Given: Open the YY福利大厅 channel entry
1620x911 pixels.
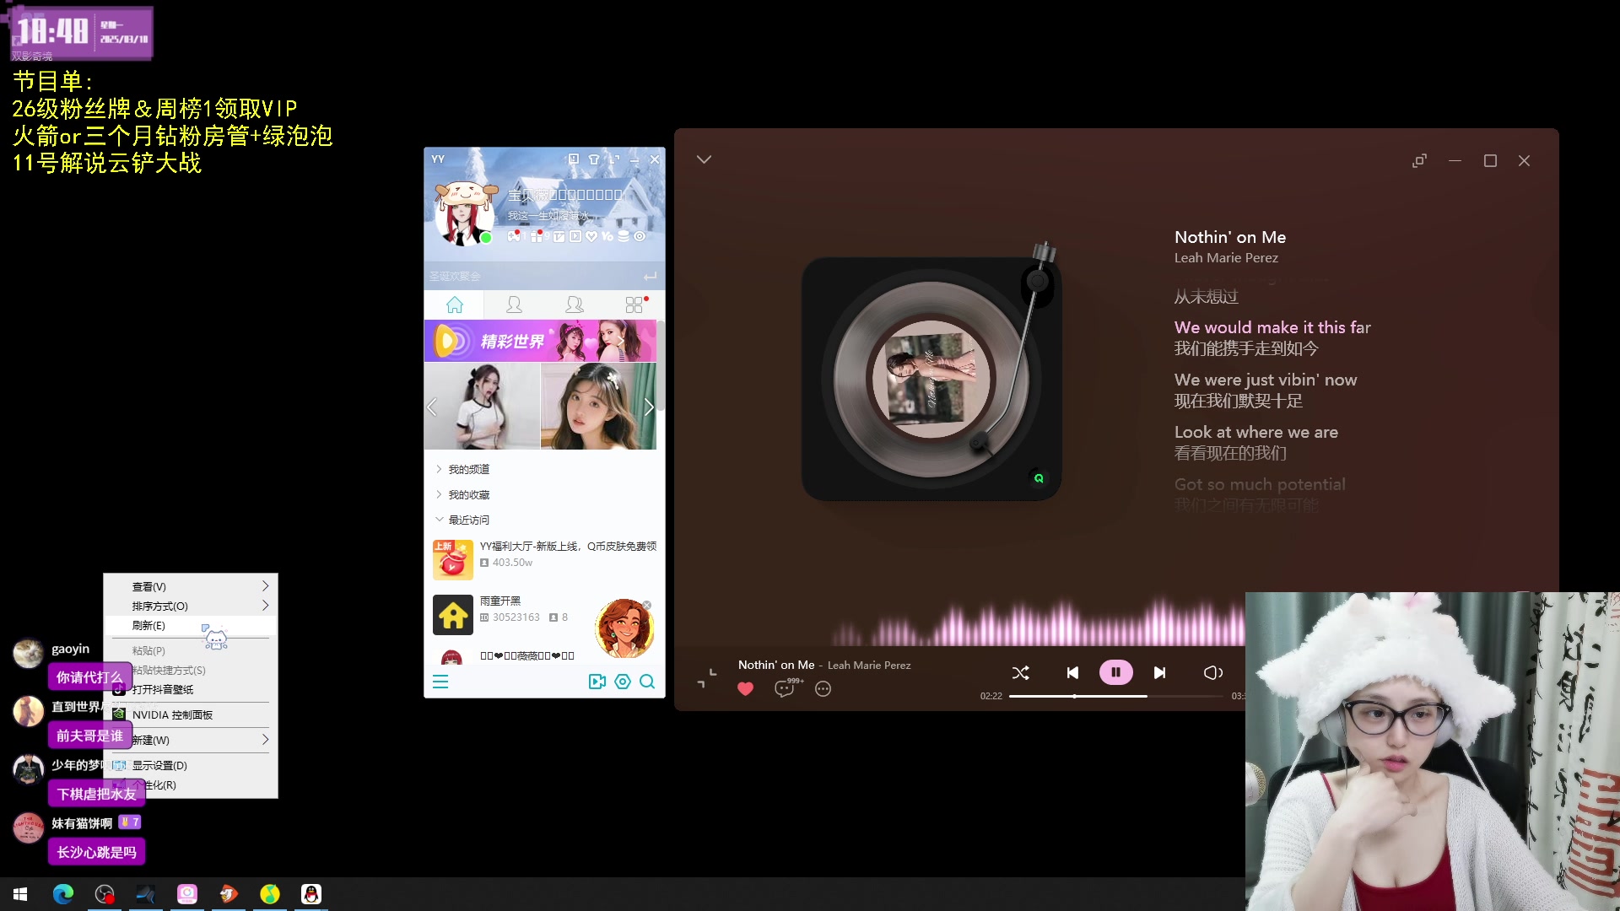Looking at the screenshot, I should (x=544, y=558).
